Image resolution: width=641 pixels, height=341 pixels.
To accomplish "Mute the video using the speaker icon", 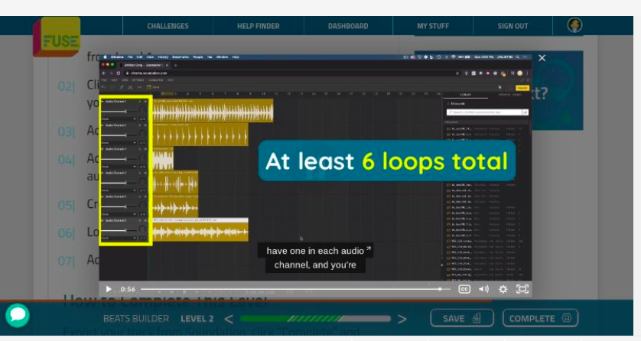I will [483, 289].
